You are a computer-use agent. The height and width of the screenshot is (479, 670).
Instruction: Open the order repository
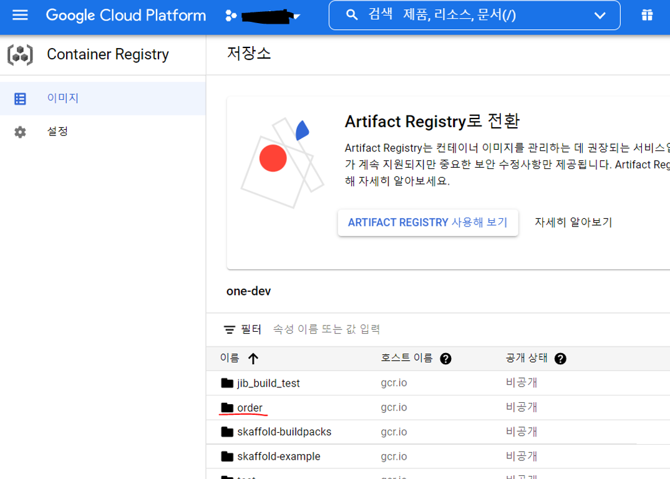(x=250, y=408)
